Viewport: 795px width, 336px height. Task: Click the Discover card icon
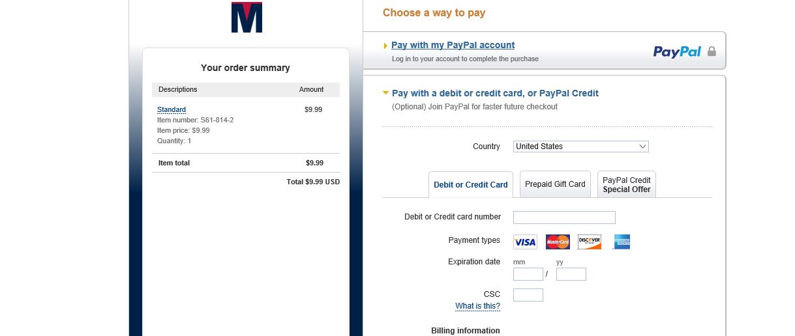point(590,242)
